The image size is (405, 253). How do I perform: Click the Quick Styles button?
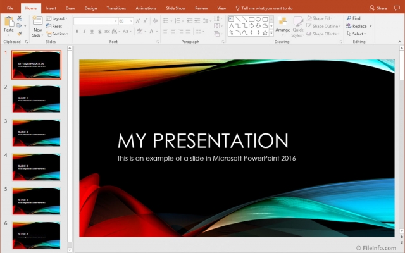click(298, 27)
